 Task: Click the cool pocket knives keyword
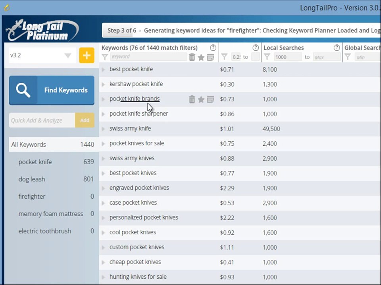(x=133, y=232)
